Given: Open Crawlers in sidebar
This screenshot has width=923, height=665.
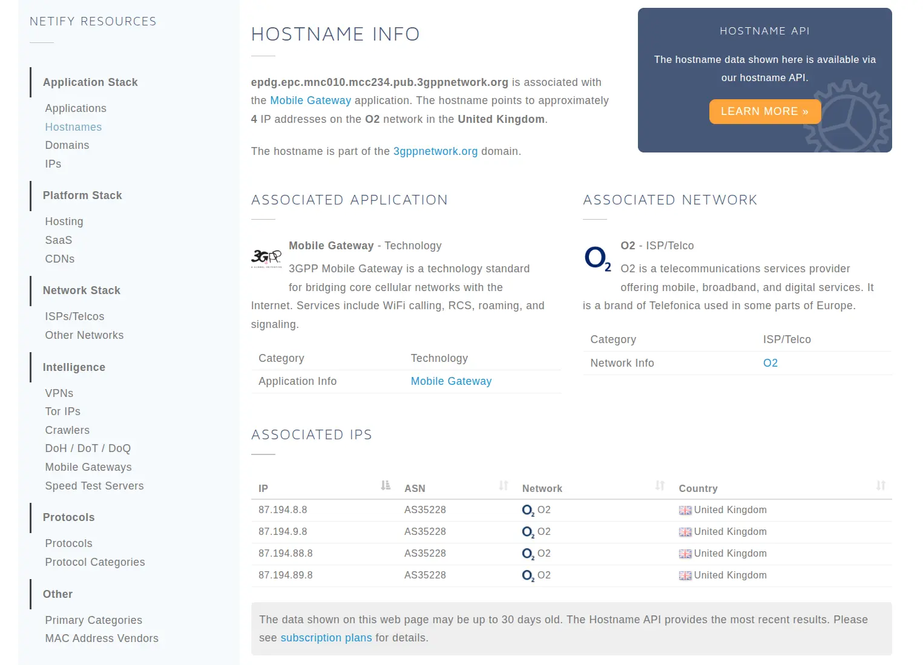Looking at the screenshot, I should click(67, 430).
